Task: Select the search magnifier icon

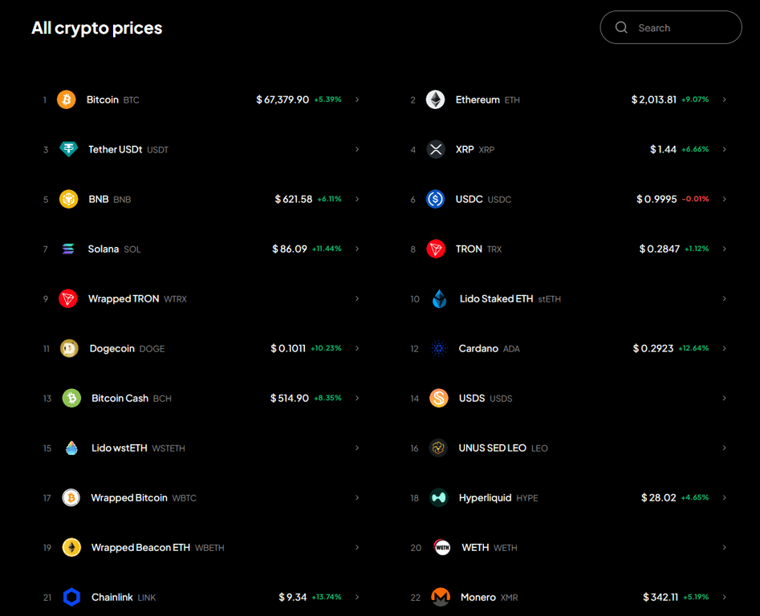Action: click(620, 26)
